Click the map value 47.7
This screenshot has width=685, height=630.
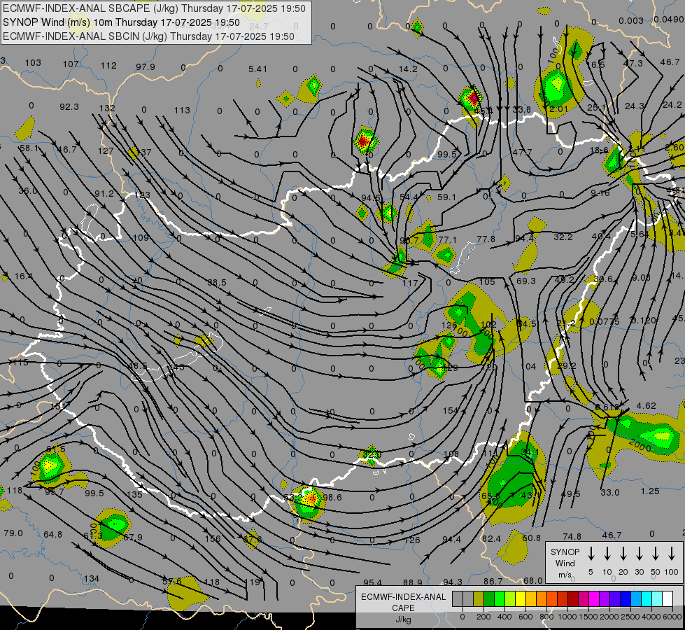(x=522, y=152)
